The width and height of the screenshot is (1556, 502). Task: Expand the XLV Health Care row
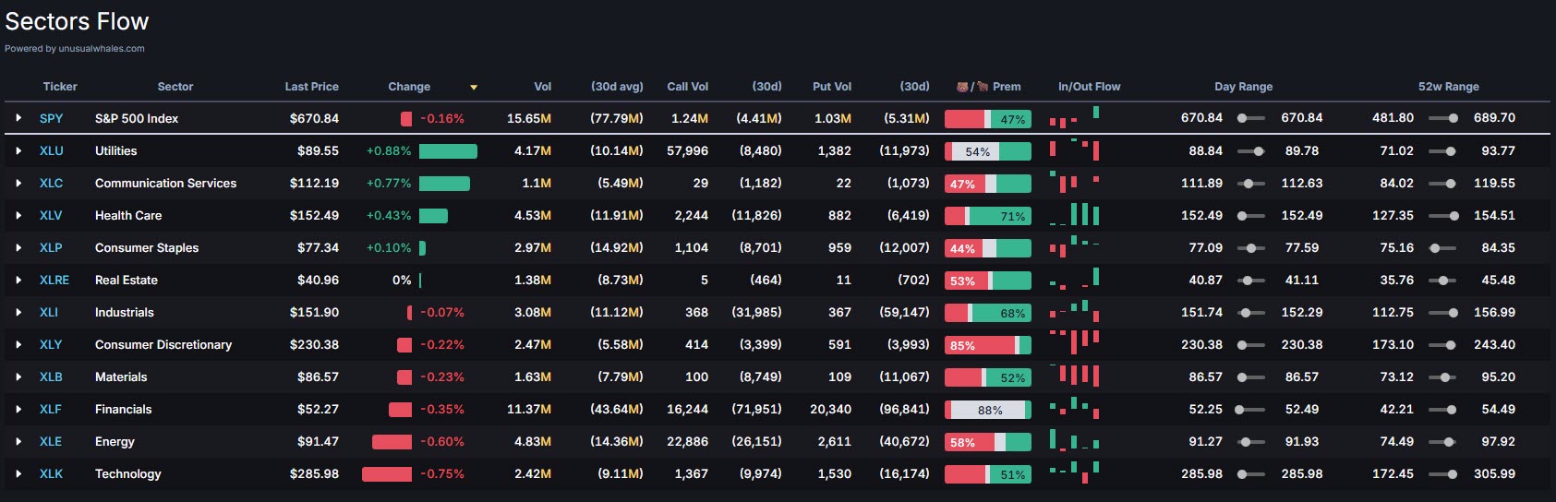point(18,215)
